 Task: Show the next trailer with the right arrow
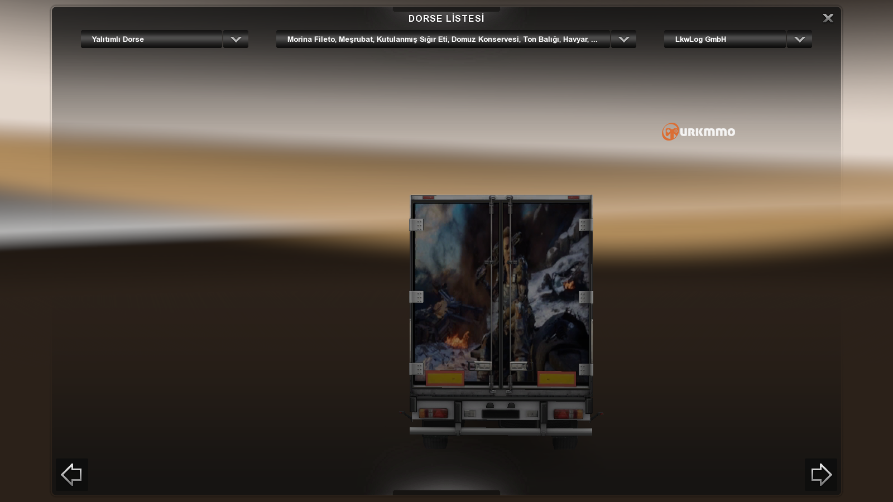[x=820, y=475]
